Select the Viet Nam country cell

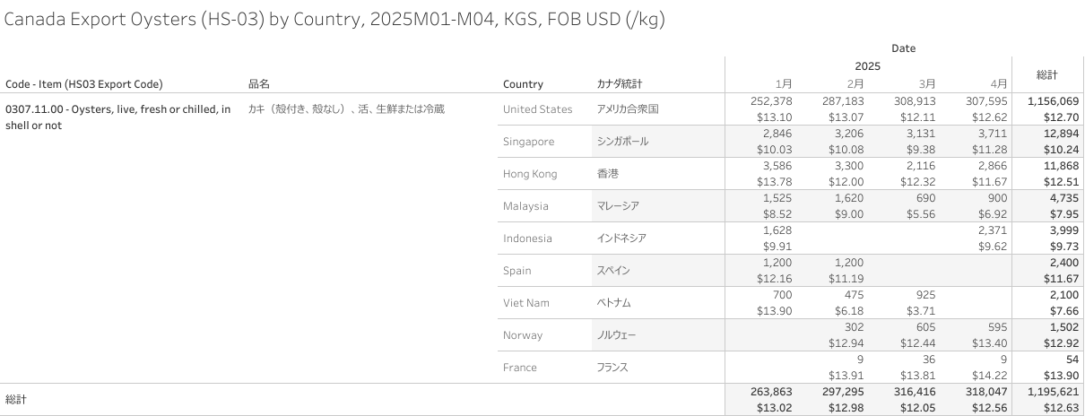coord(525,303)
